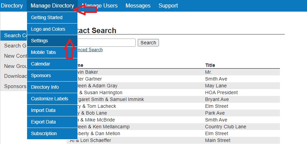307x144 pixels.
Task: Open the Directory tab in navigation
Action: pos(12,6)
